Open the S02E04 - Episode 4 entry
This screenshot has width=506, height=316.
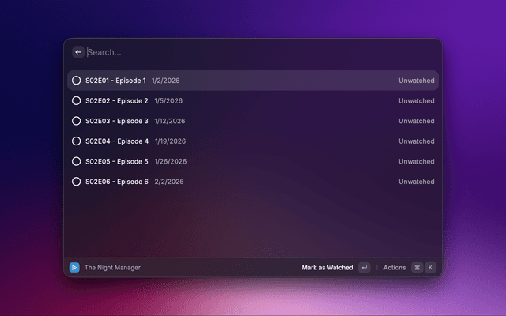pyautogui.click(x=116, y=141)
